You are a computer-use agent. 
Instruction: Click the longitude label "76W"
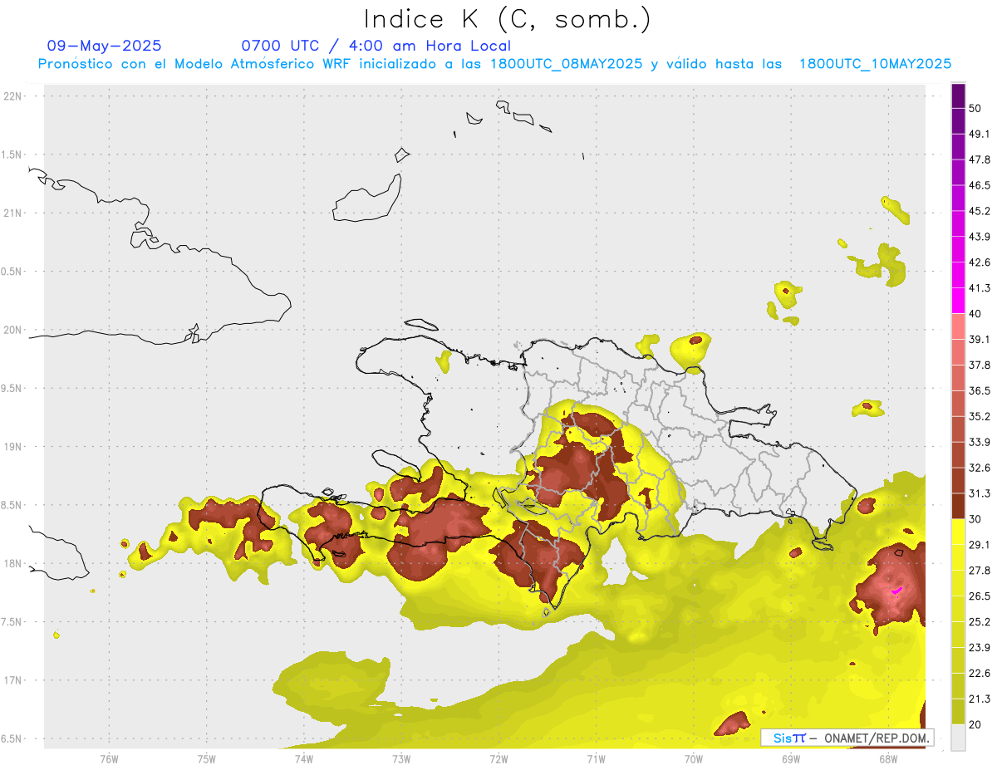tap(109, 758)
